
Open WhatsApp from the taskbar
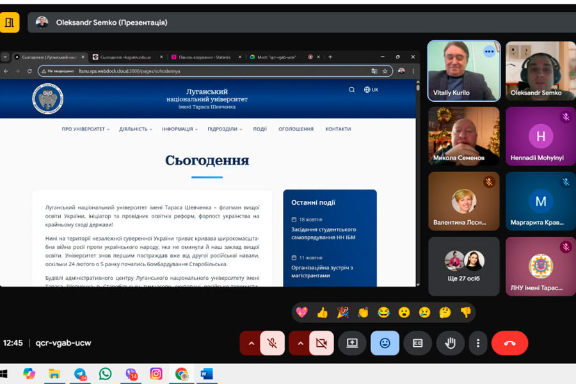(105, 374)
